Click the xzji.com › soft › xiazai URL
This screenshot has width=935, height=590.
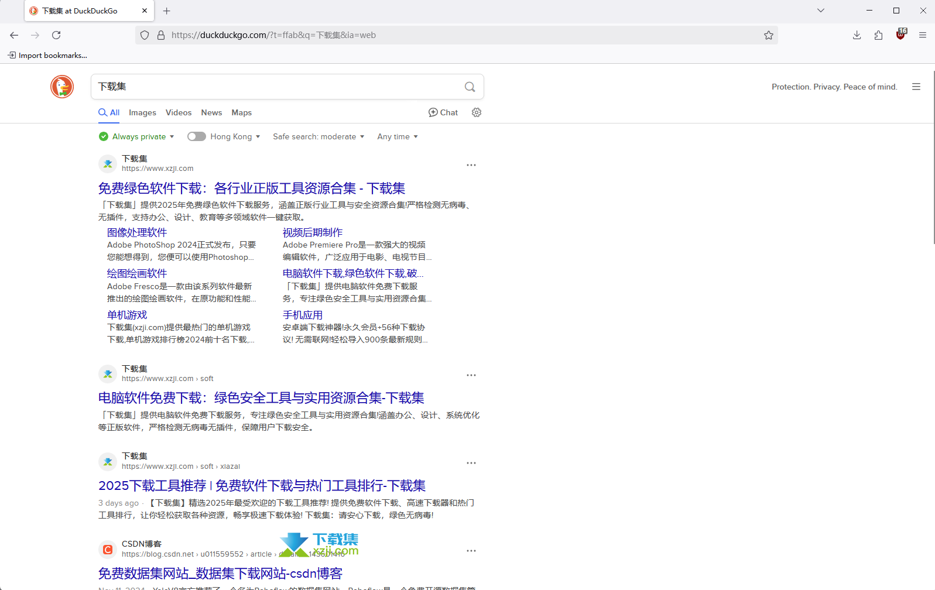coord(181,466)
